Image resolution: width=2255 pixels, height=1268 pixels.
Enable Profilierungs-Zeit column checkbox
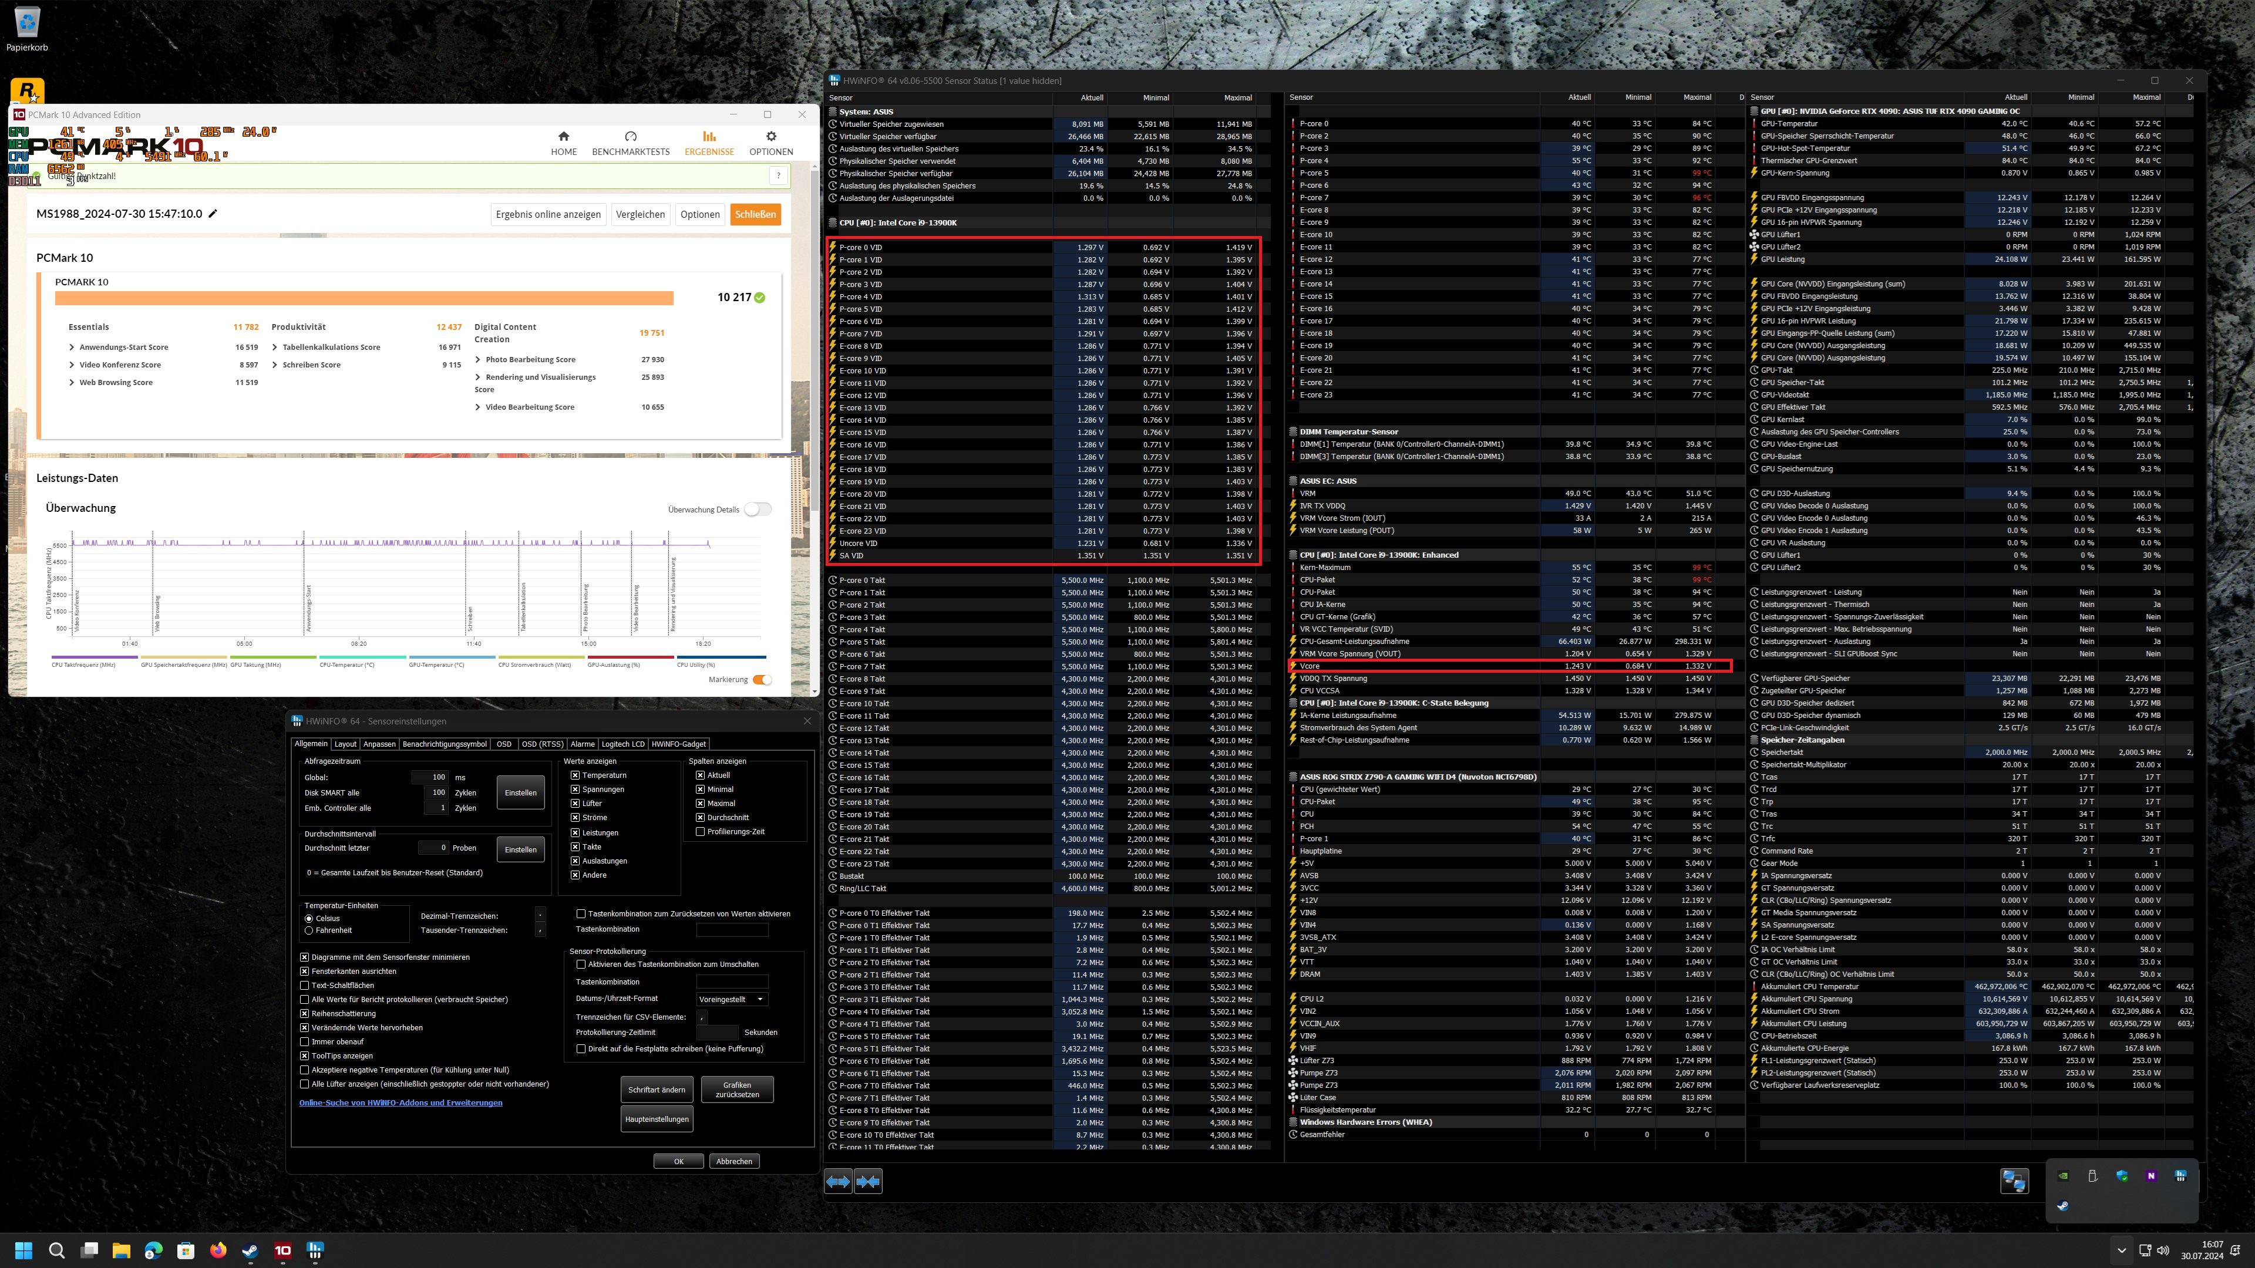point(701,831)
